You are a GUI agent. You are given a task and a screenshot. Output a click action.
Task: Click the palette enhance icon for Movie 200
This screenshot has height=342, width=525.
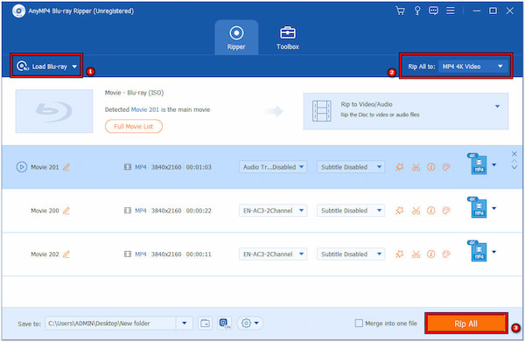coord(446,211)
